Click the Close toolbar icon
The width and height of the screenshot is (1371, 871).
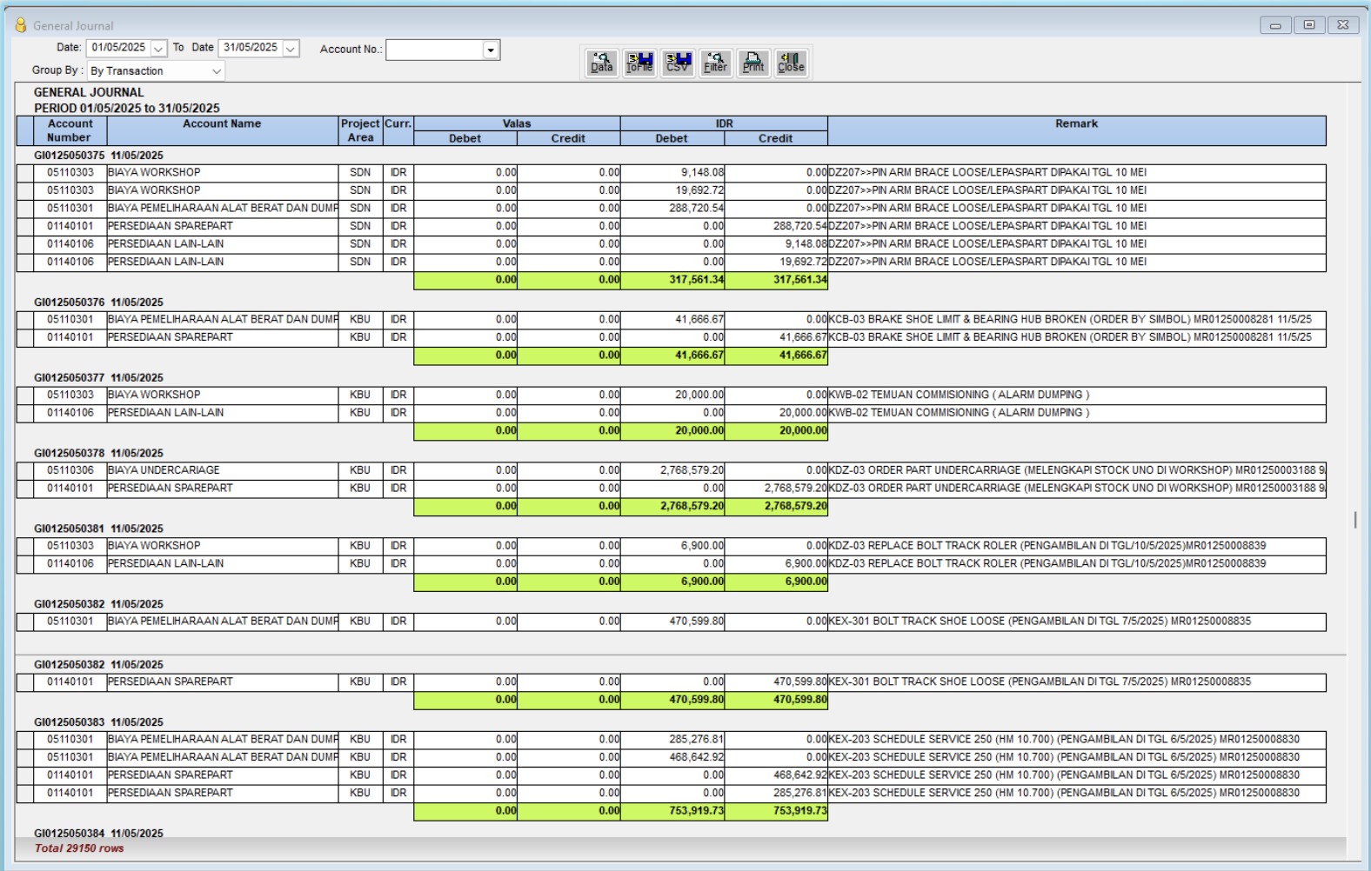point(791,63)
